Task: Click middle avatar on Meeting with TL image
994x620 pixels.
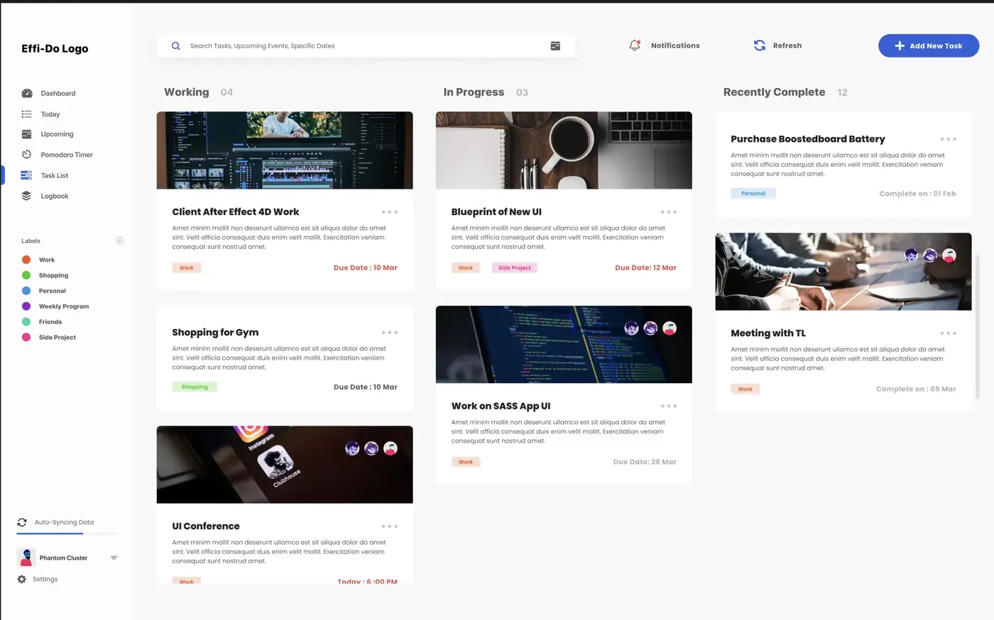Action: click(x=930, y=255)
